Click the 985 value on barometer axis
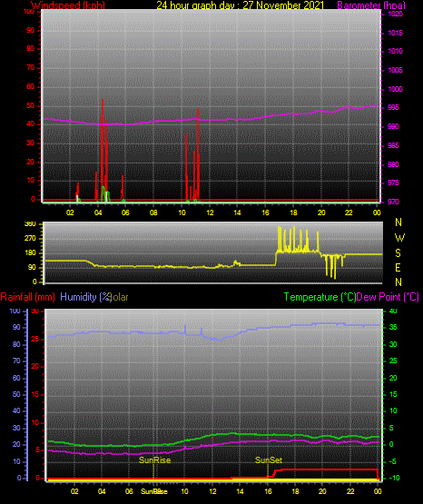423x504 pixels. tap(393, 145)
